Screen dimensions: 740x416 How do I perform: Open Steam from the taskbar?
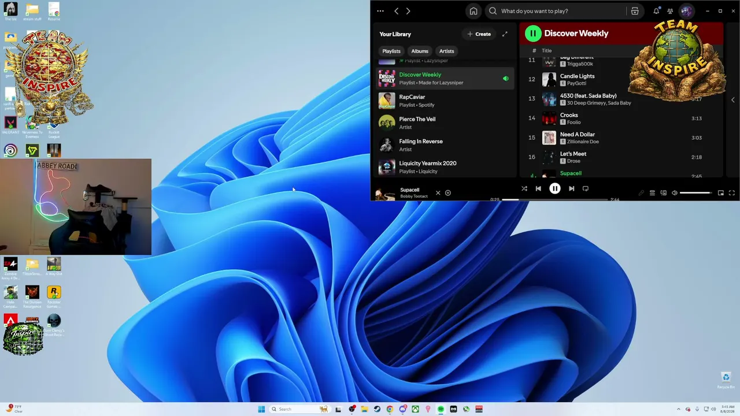point(377,409)
